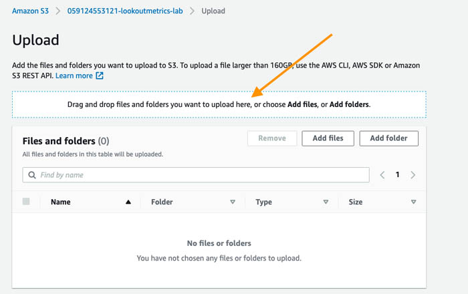
Task: Focus the Find by name search field
Action: (x=196, y=175)
